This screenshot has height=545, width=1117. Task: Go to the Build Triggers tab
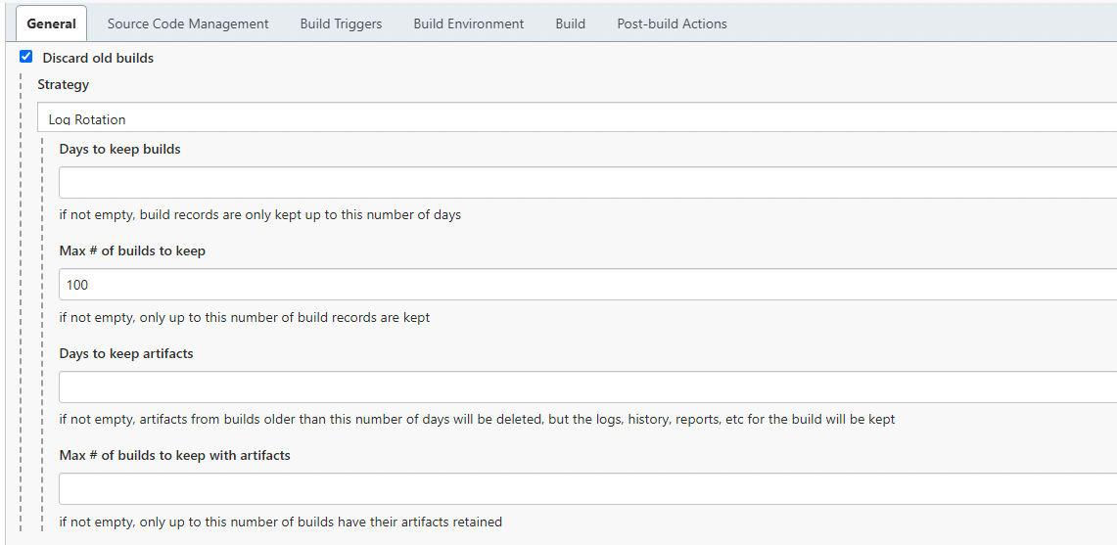pyautogui.click(x=341, y=23)
